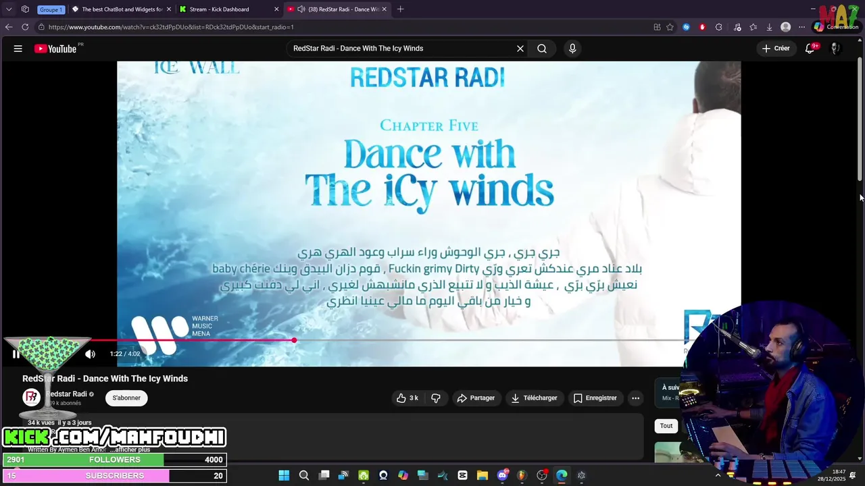Open the more actions three-dot menu
The width and height of the screenshot is (865, 486).
[x=635, y=398]
